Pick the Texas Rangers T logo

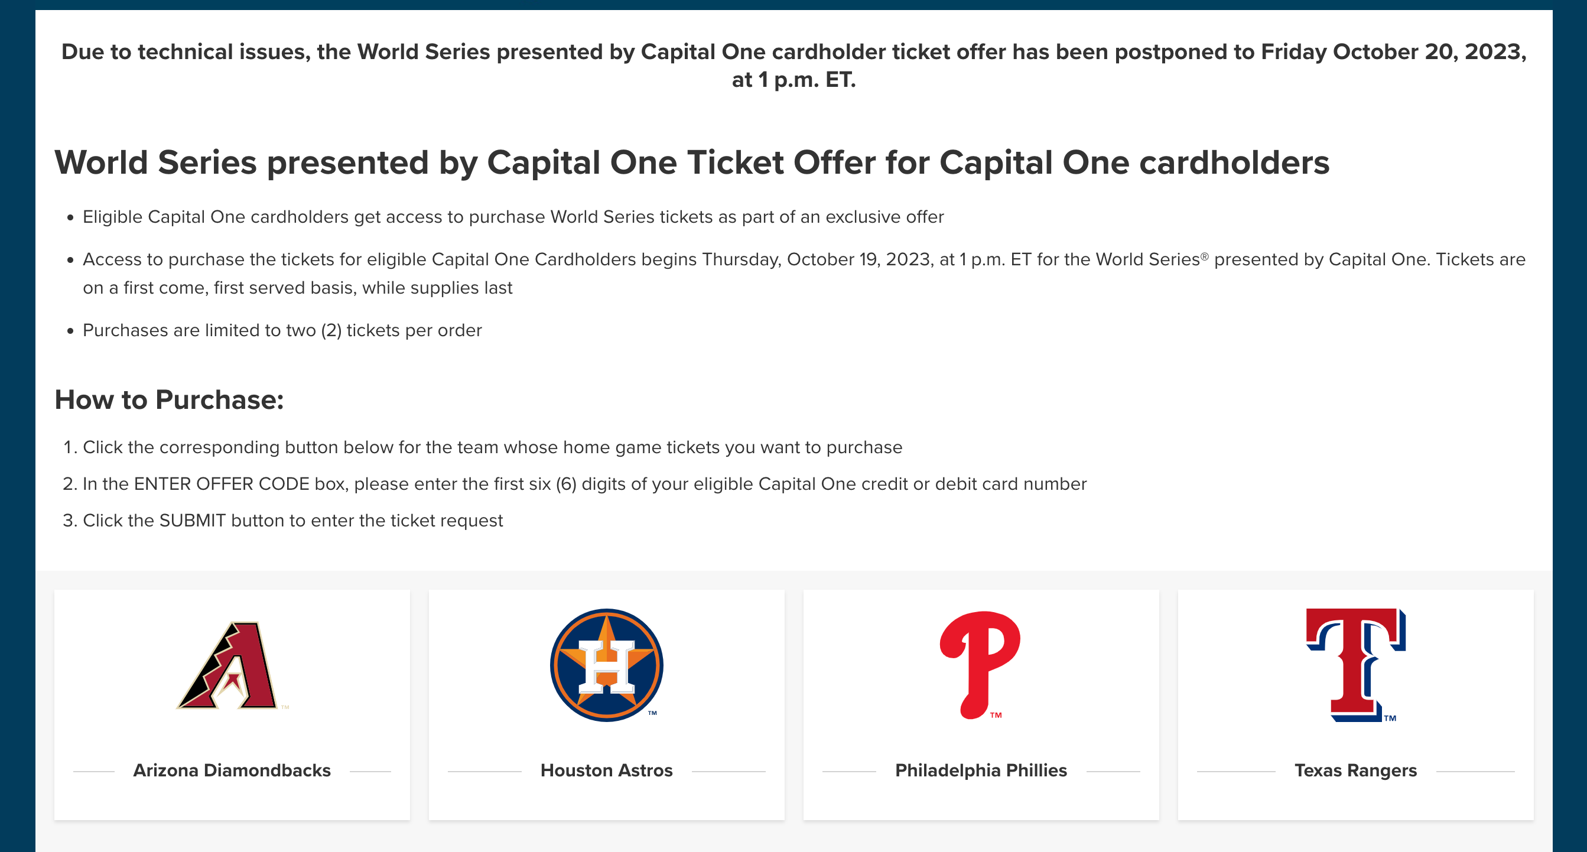(x=1355, y=664)
